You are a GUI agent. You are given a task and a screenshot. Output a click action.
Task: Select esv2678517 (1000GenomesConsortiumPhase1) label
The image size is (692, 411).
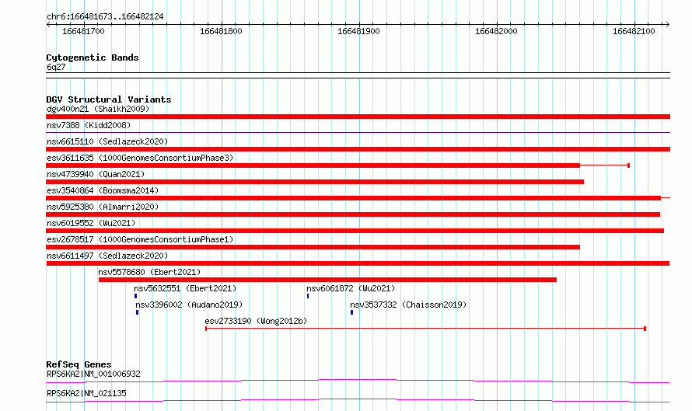click(x=140, y=239)
